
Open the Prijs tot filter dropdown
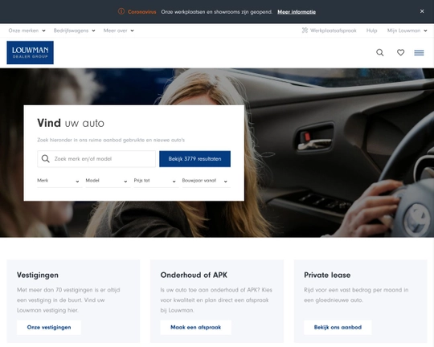[x=156, y=181]
